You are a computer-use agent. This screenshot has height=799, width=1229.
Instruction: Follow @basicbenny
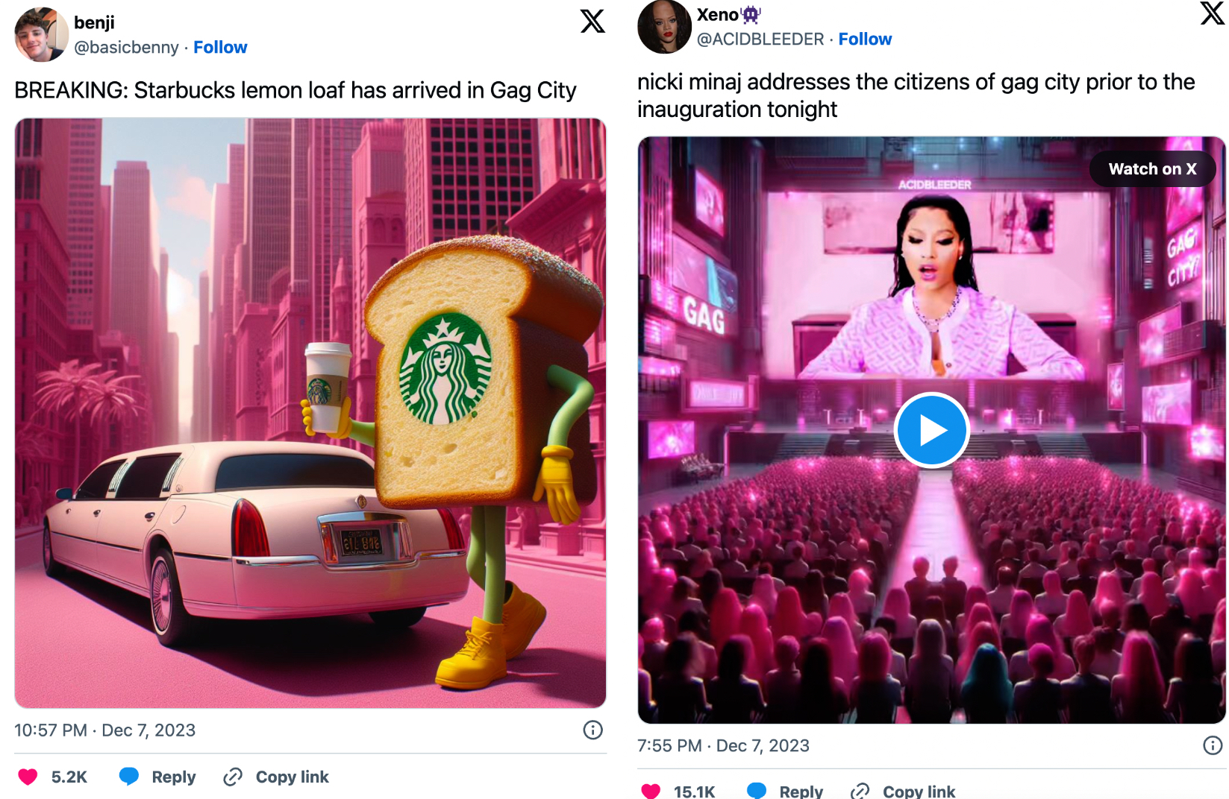pos(220,47)
